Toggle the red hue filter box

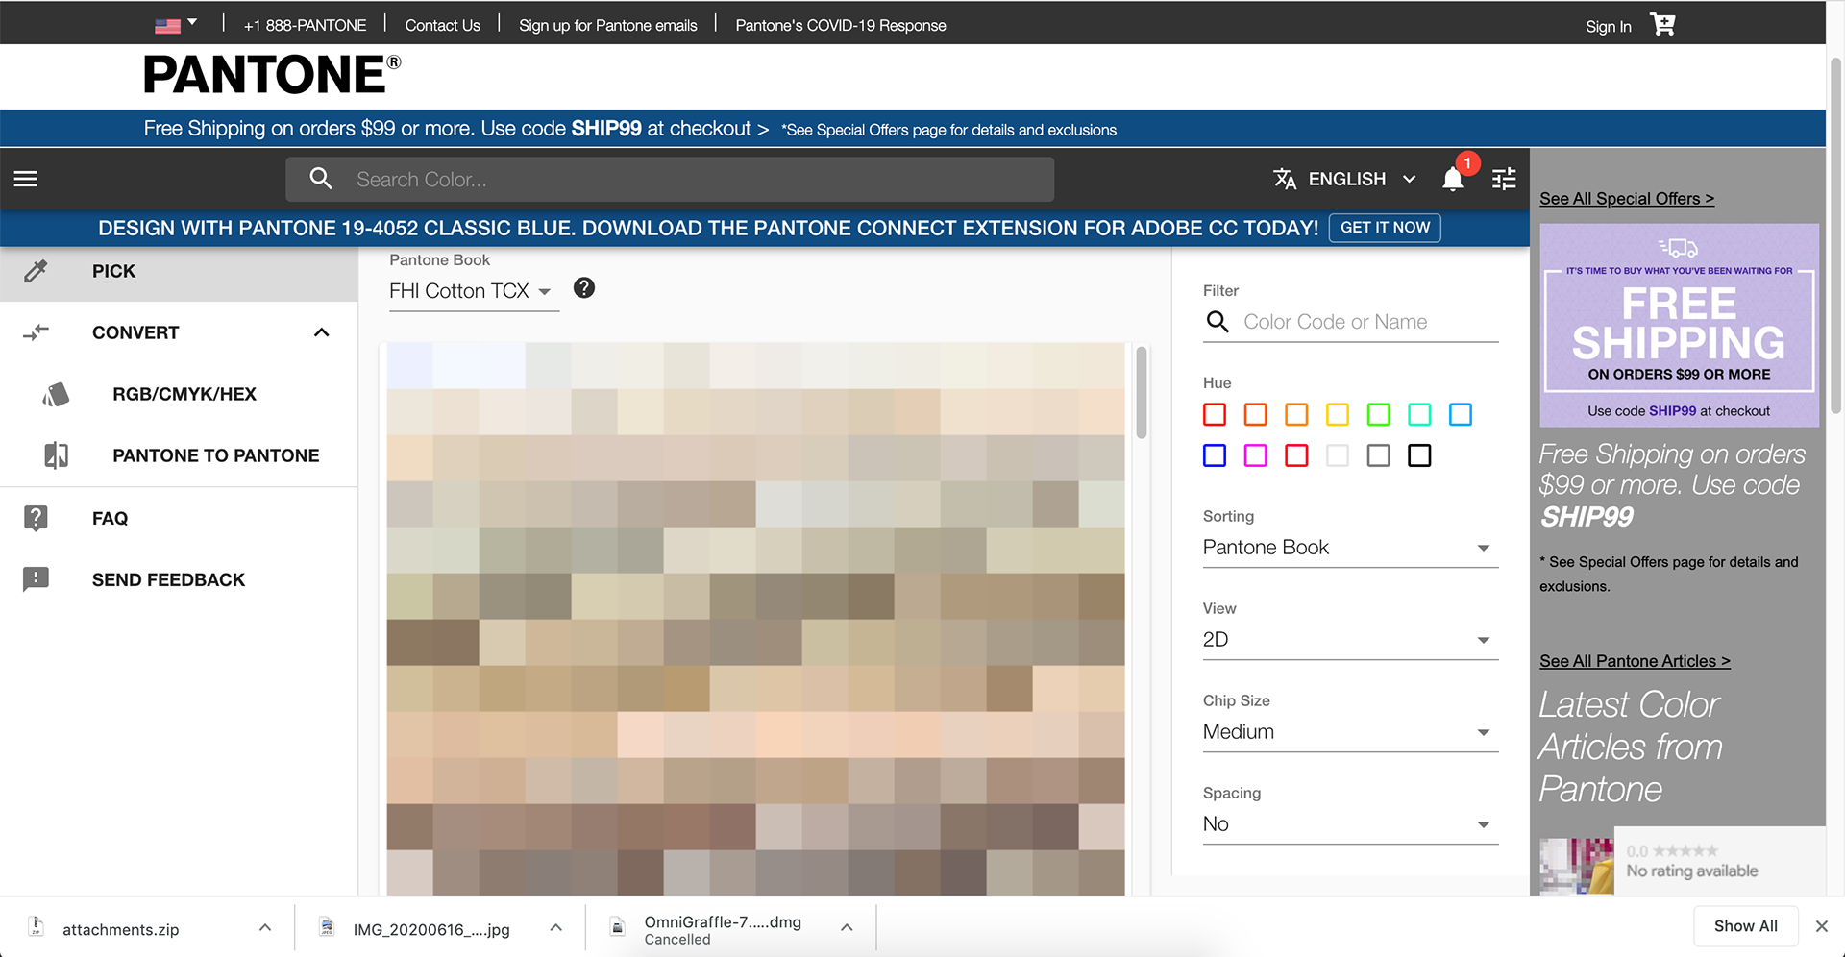(1215, 414)
